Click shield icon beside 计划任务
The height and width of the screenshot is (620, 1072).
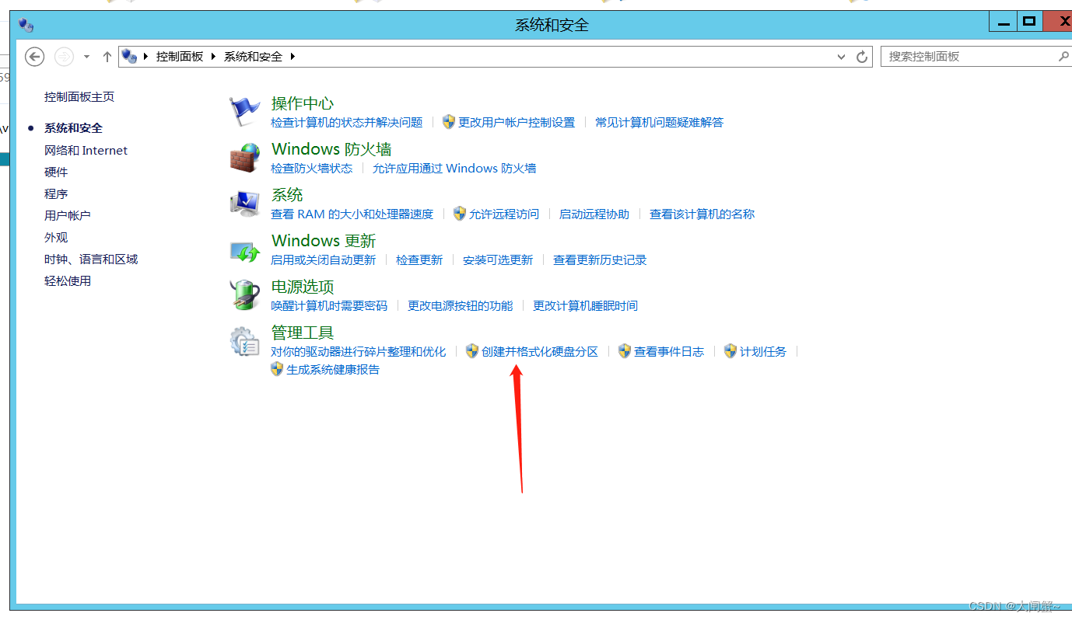(730, 351)
